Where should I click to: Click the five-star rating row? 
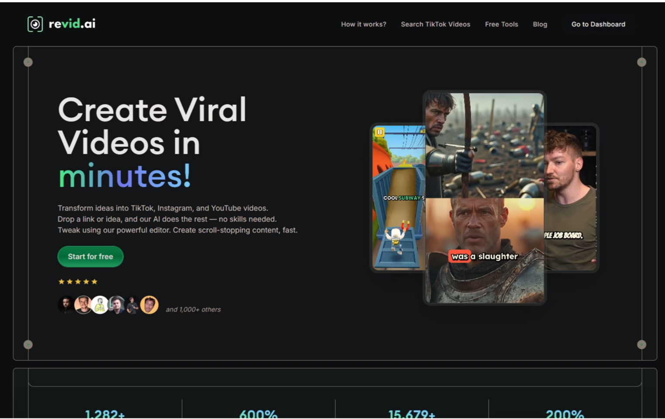click(x=78, y=282)
